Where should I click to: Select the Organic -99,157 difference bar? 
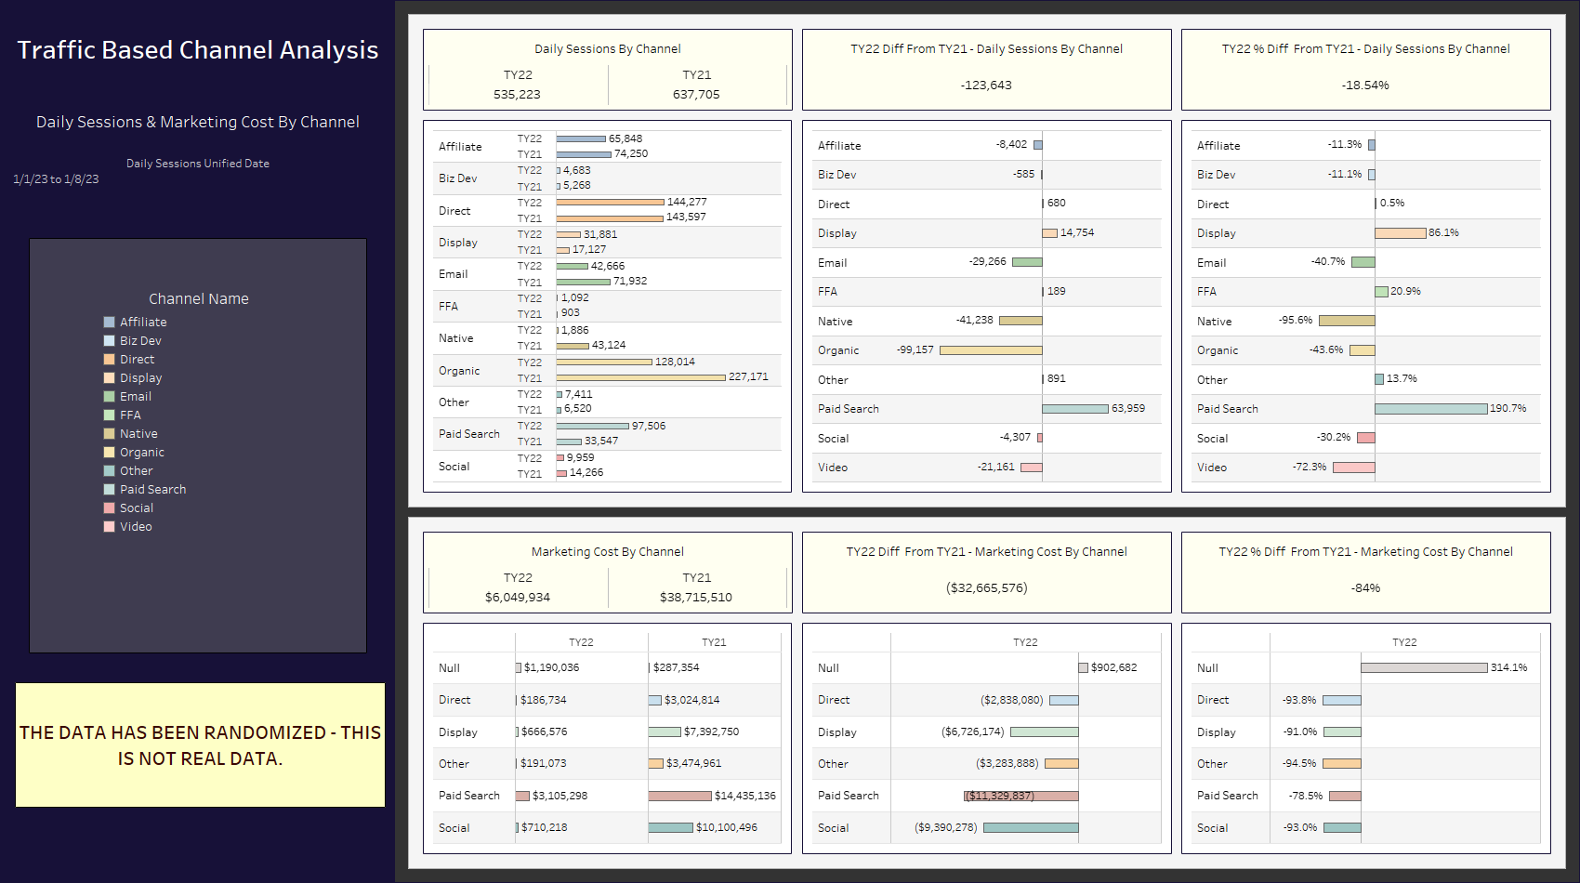991,350
